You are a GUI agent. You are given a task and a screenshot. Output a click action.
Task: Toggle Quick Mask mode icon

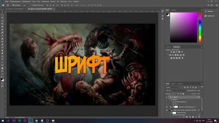[x=2, y=83]
